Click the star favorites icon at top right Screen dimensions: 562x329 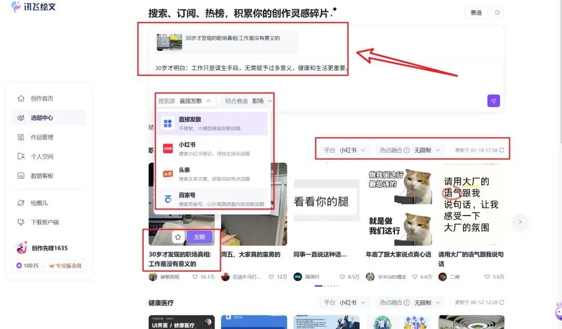pyautogui.click(x=497, y=12)
